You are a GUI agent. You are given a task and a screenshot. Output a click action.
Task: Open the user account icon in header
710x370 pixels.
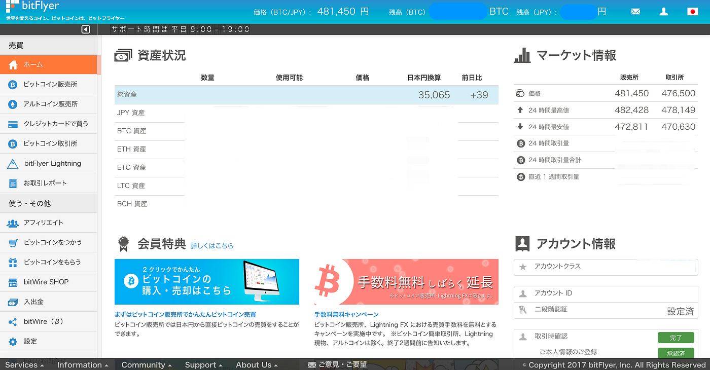tap(663, 12)
